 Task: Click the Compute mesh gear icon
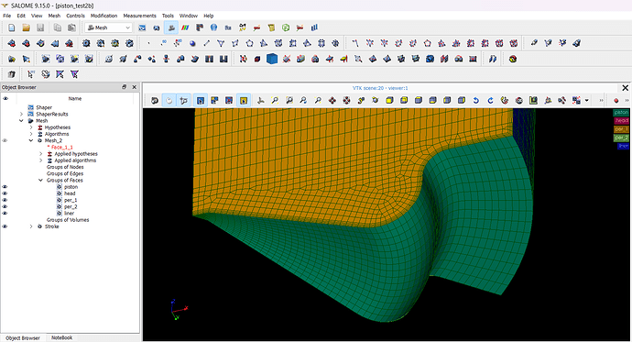(x=86, y=43)
